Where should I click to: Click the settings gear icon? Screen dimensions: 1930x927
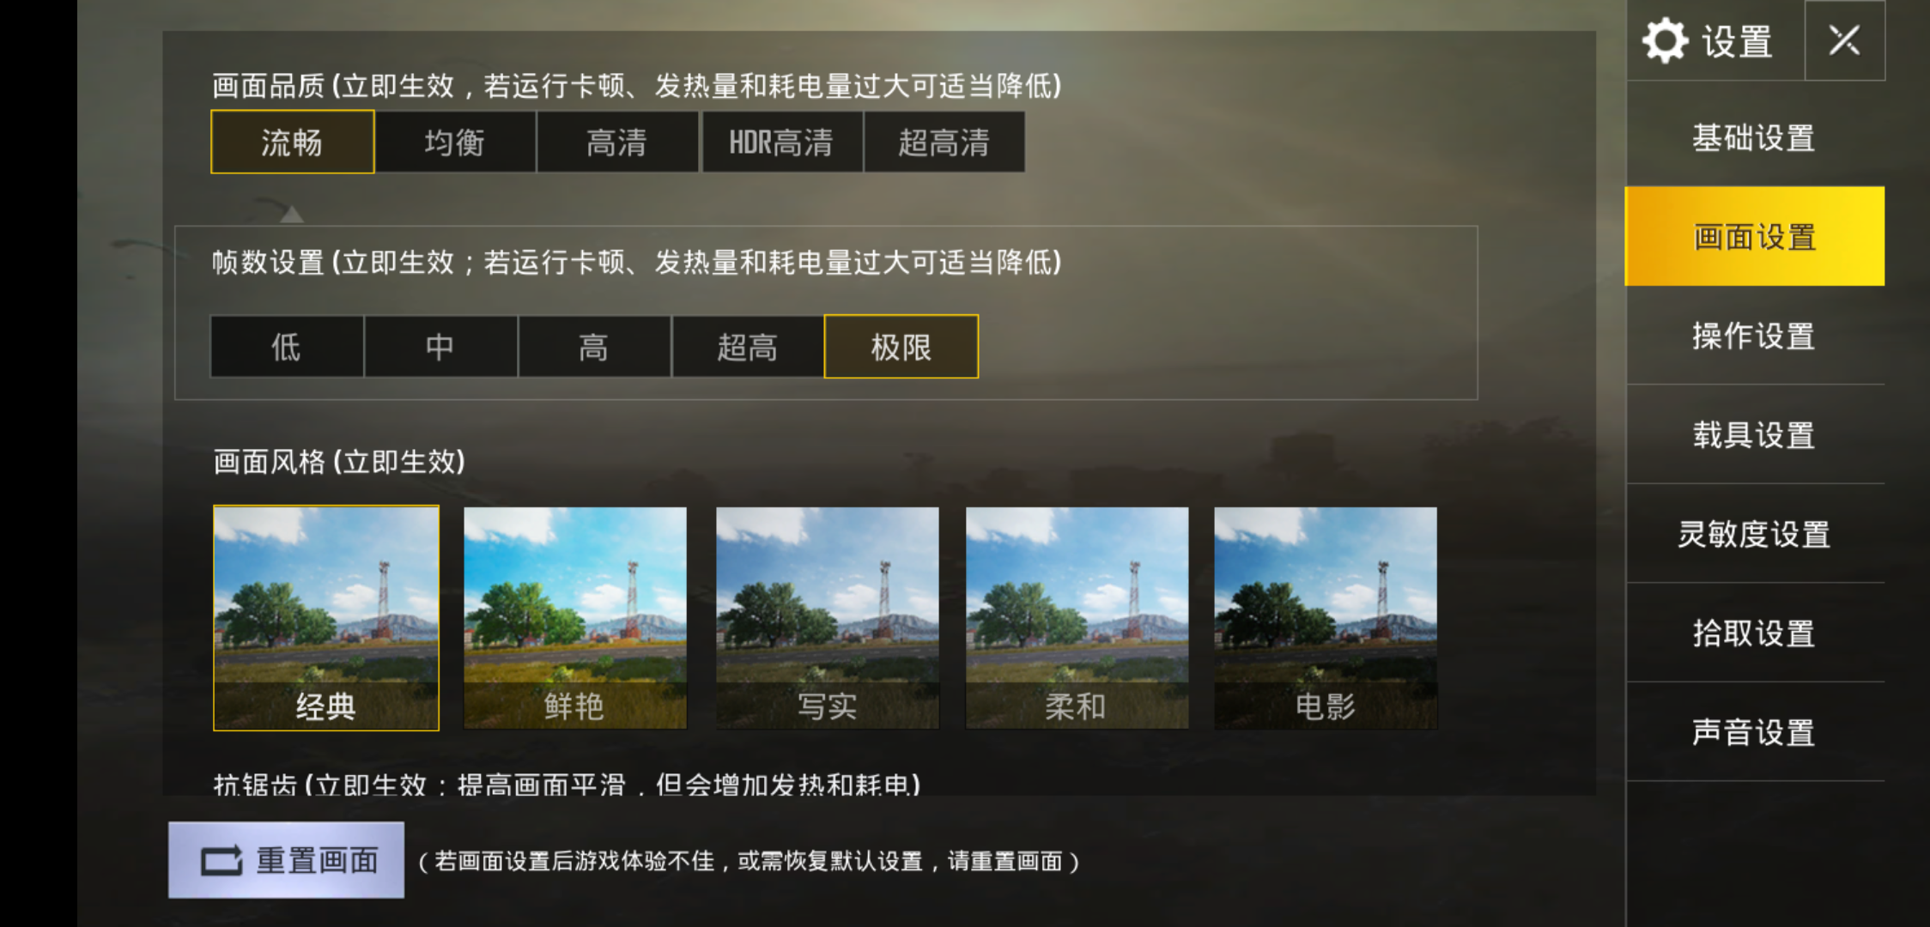pos(1666,40)
